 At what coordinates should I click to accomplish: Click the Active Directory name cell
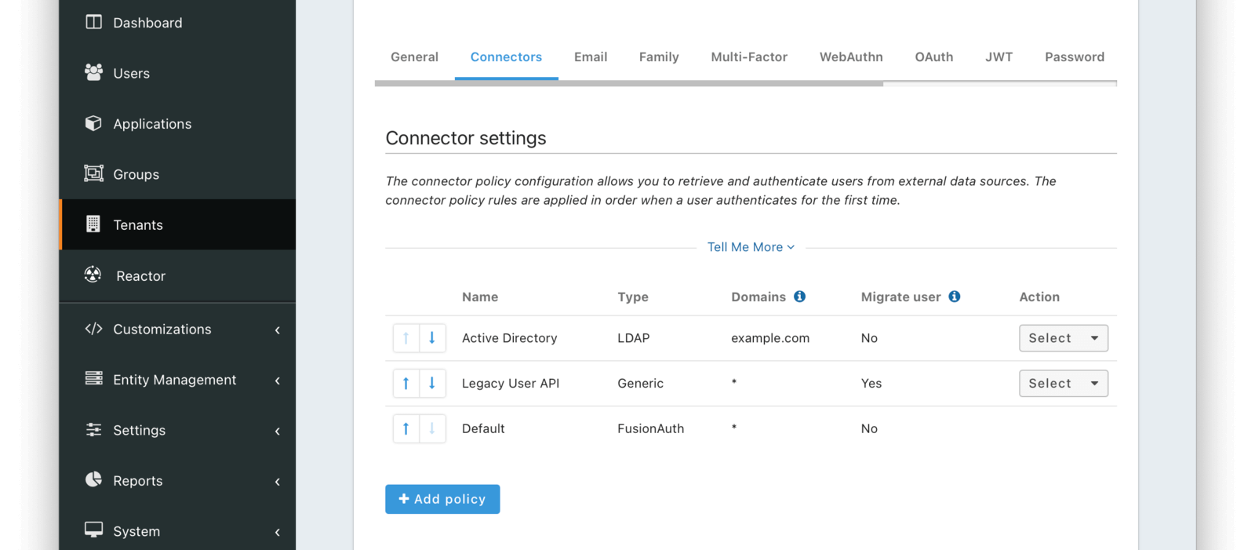(509, 338)
